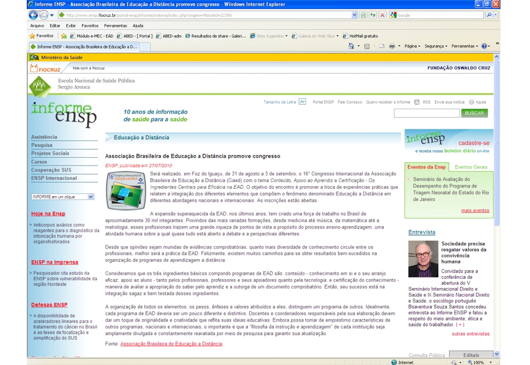The image size is (530, 365).
Task: Open the Módulo e-MEC - EAD bookmark
Action: tap(91, 36)
